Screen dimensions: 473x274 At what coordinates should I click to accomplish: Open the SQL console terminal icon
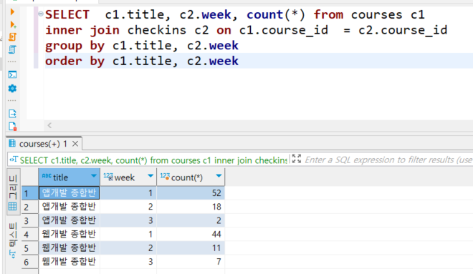[12, 74]
